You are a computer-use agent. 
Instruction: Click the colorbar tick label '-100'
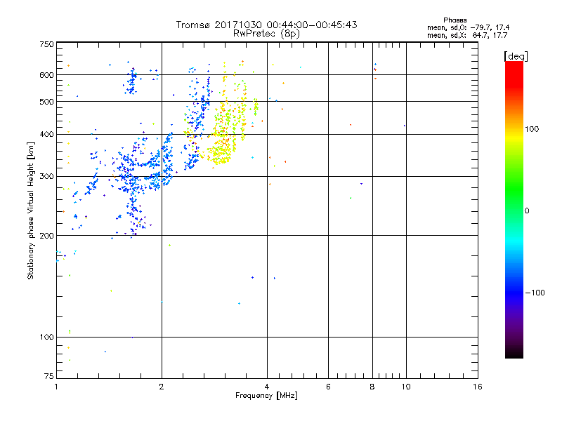coord(535,293)
